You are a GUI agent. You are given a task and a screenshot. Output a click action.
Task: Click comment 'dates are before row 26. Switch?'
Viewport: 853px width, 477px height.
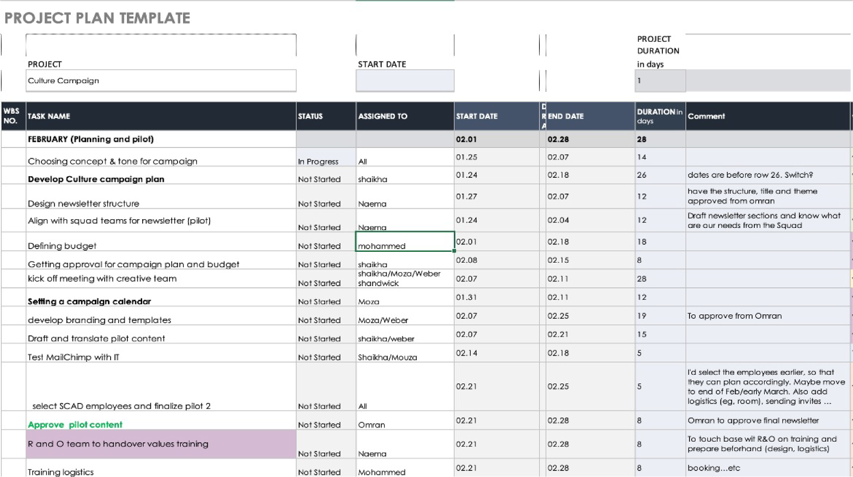(x=768, y=175)
